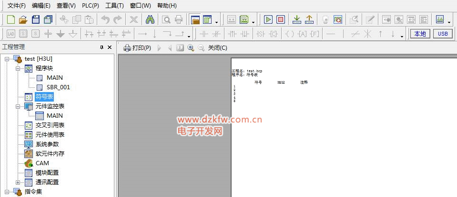
Task: Click the Upload from PLC icon
Action: point(309,19)
